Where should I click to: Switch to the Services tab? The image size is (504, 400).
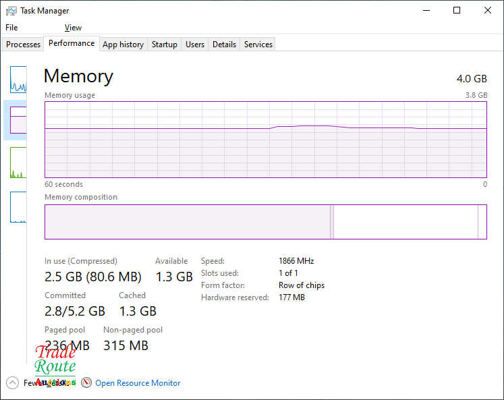point(258,45)
